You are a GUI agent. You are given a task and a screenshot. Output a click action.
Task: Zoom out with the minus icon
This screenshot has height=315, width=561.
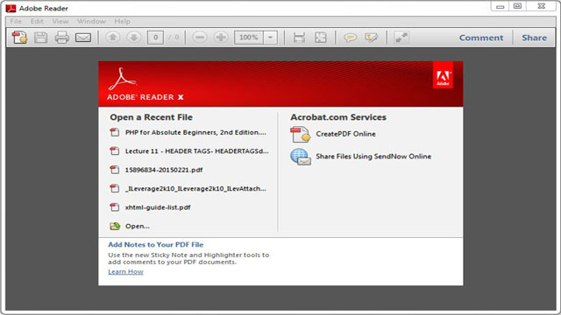pyautogui.click(x=200, y=37)
